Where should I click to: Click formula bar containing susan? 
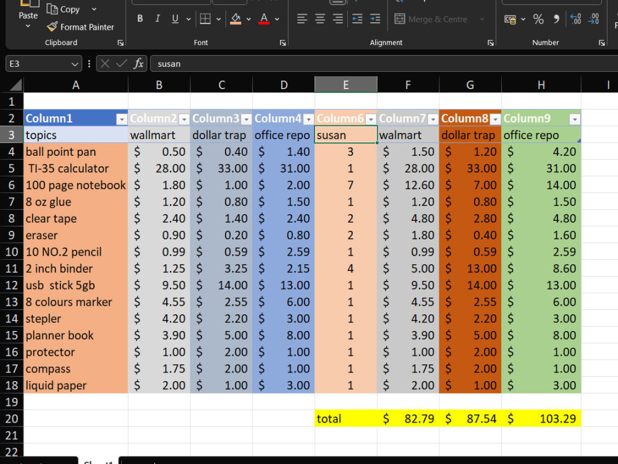coord(384,64)
